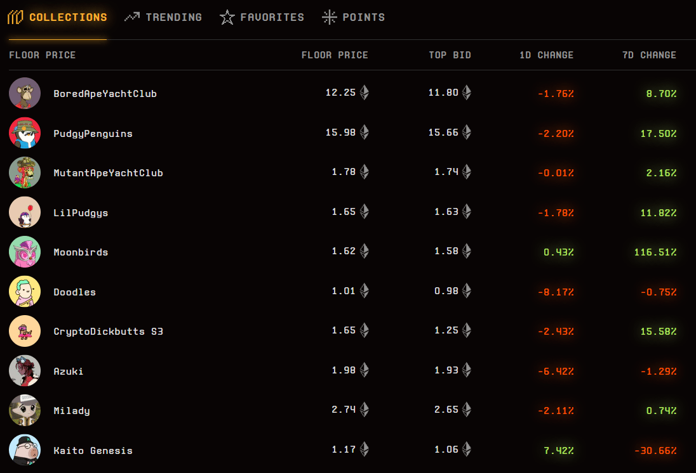Image resolution: width=696 pixels, height=473 pixels.
Task: Sort by 1D Change column header
Action: tap(546, 55)
